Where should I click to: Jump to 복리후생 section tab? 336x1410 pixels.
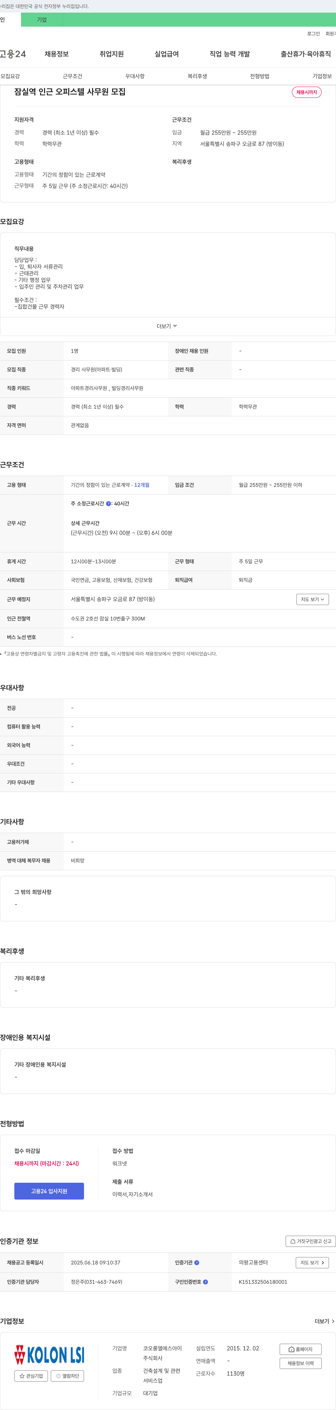pos(197,76)
